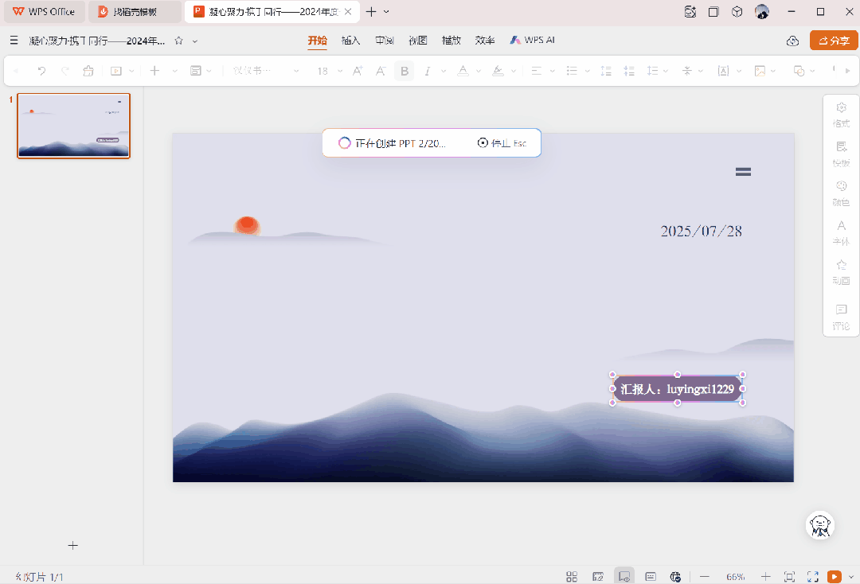
Task: Toggle the notes pane in status bar
Action: [651, 577]
